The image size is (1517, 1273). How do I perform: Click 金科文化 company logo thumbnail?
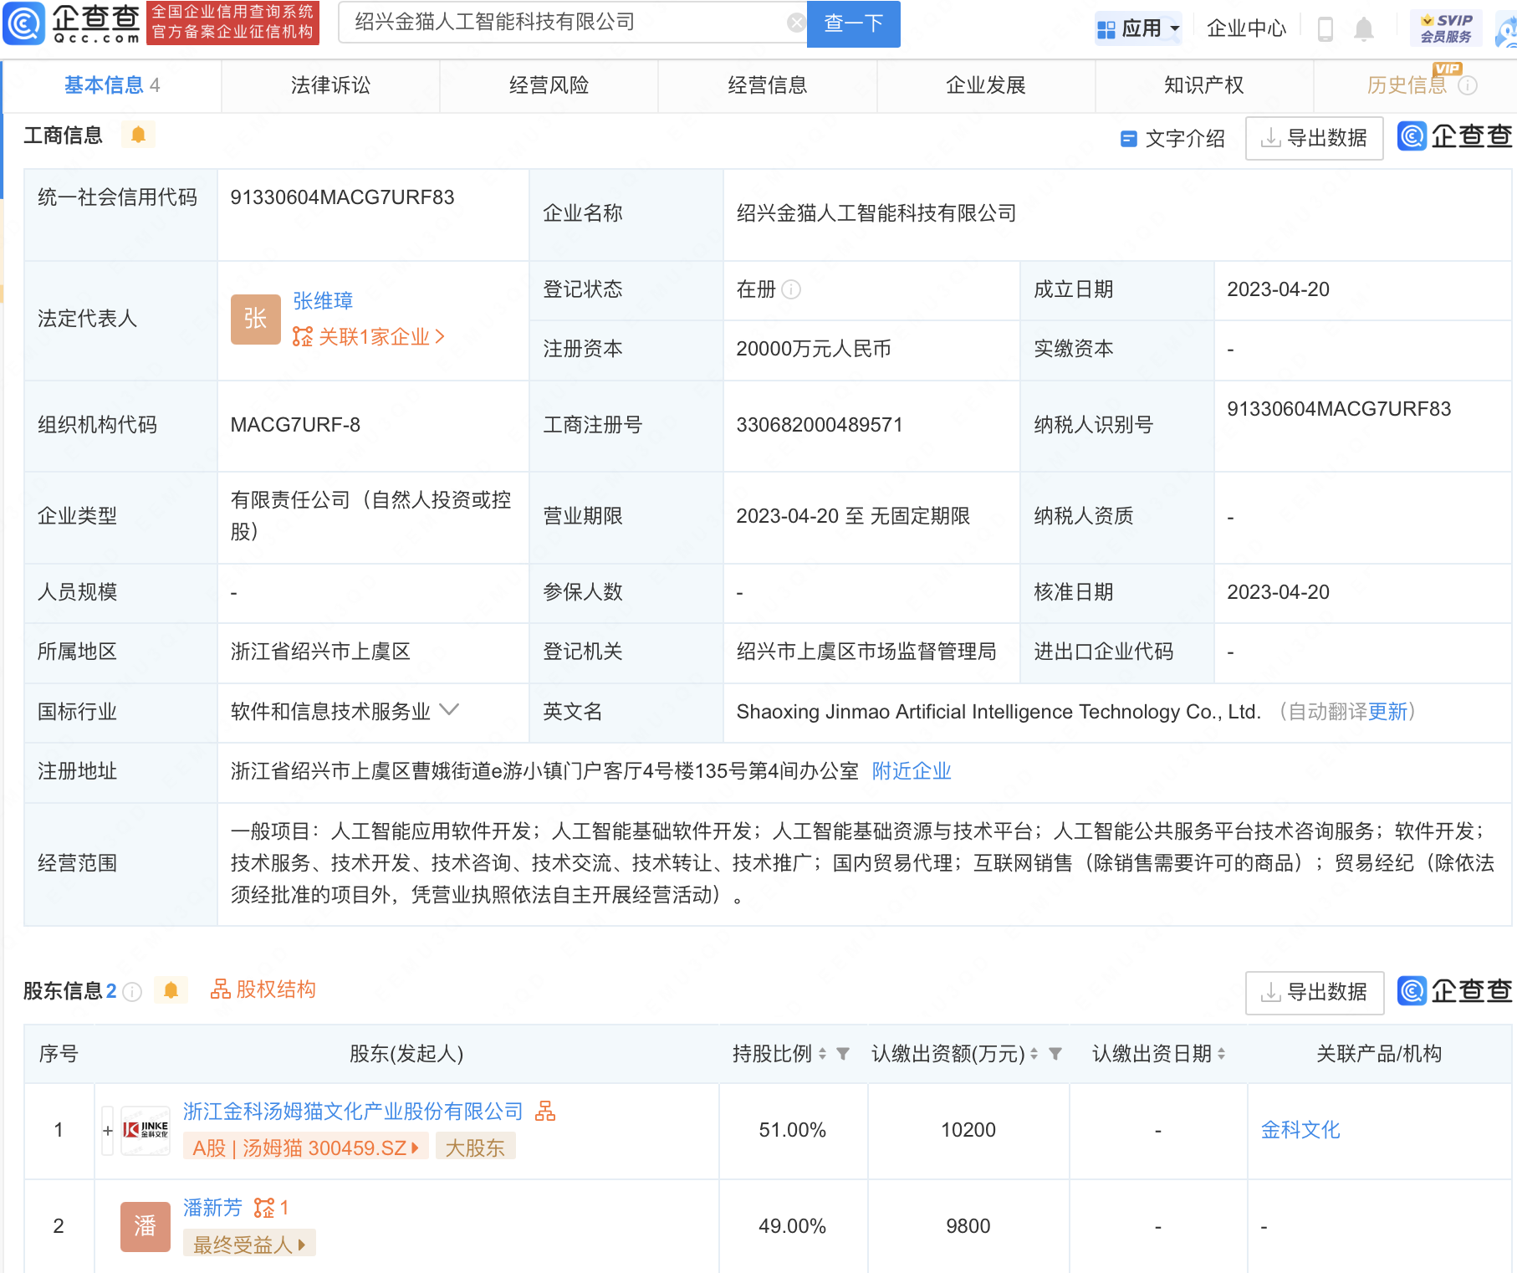click(145, 1131)
